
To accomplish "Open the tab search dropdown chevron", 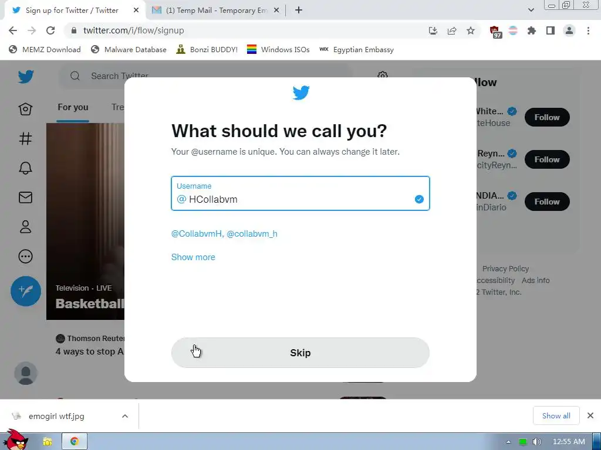I will [x=531, y=10].
